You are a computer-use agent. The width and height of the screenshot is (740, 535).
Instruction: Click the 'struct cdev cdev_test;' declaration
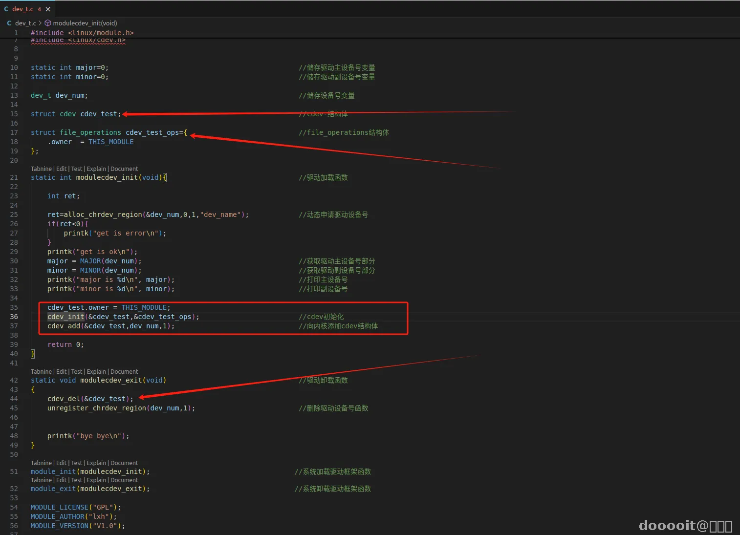click(x=76, y=114)
